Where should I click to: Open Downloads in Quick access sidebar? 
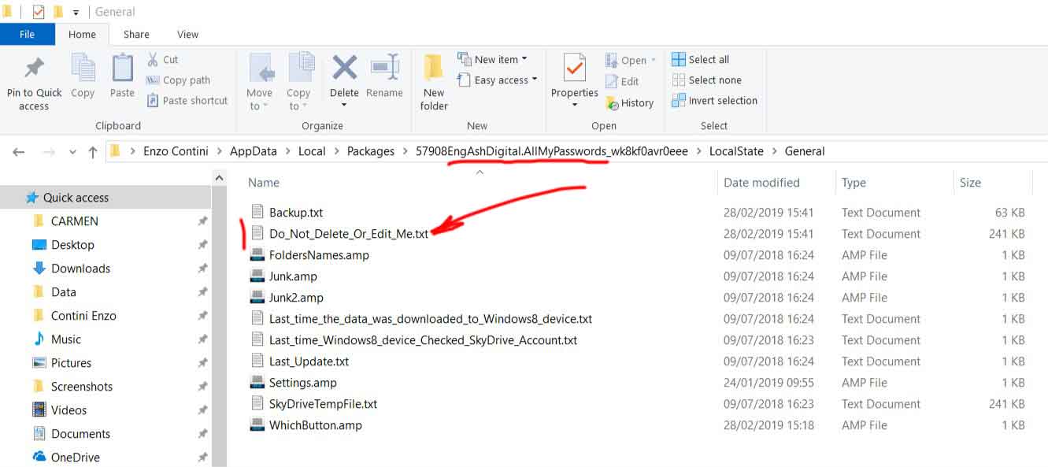80,269
